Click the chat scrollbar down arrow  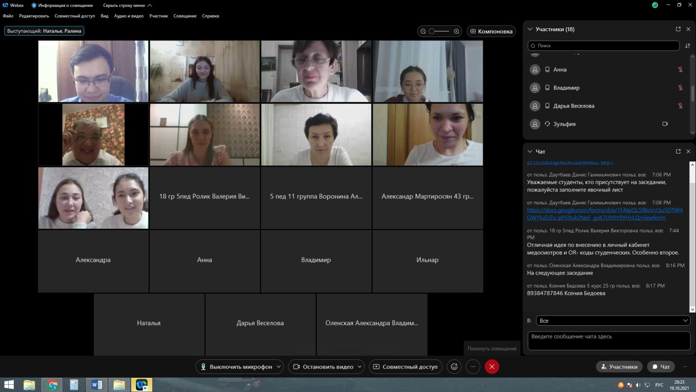tap(693, 309)
